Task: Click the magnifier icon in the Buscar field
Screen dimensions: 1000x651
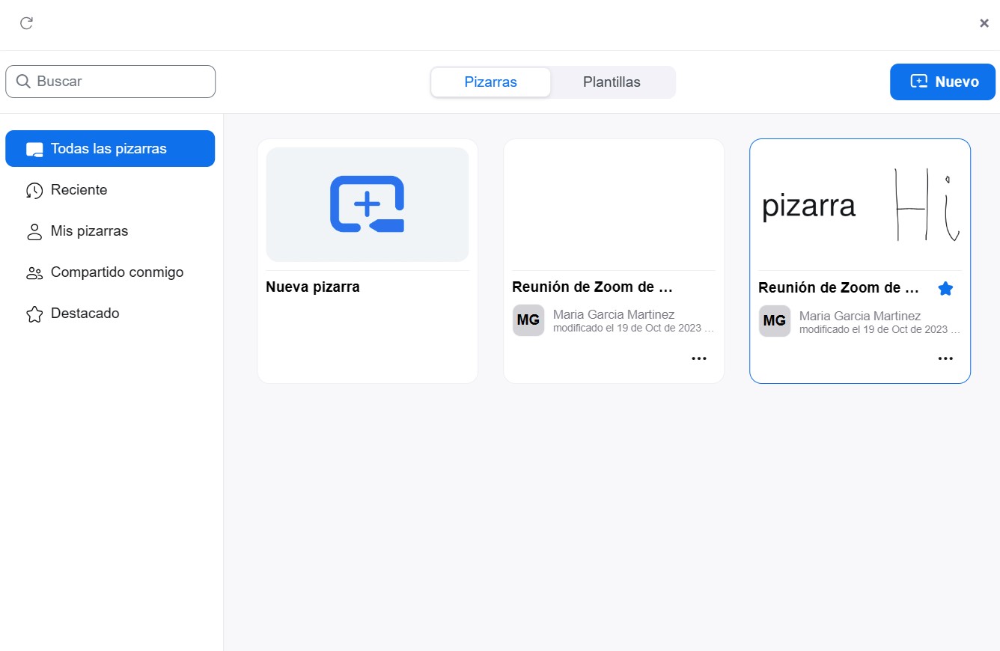Action: click(x=23, y=82)
